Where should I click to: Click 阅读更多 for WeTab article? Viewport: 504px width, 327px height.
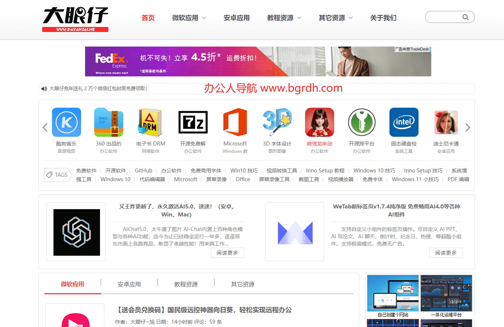(446, 253)
